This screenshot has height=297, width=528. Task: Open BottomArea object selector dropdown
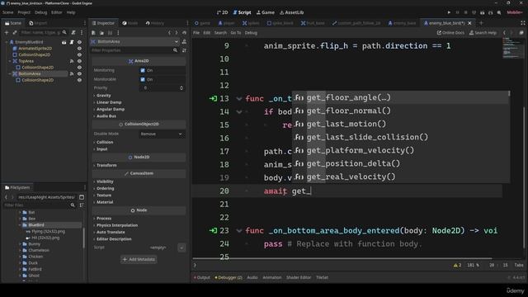click(x=135, y=42)
